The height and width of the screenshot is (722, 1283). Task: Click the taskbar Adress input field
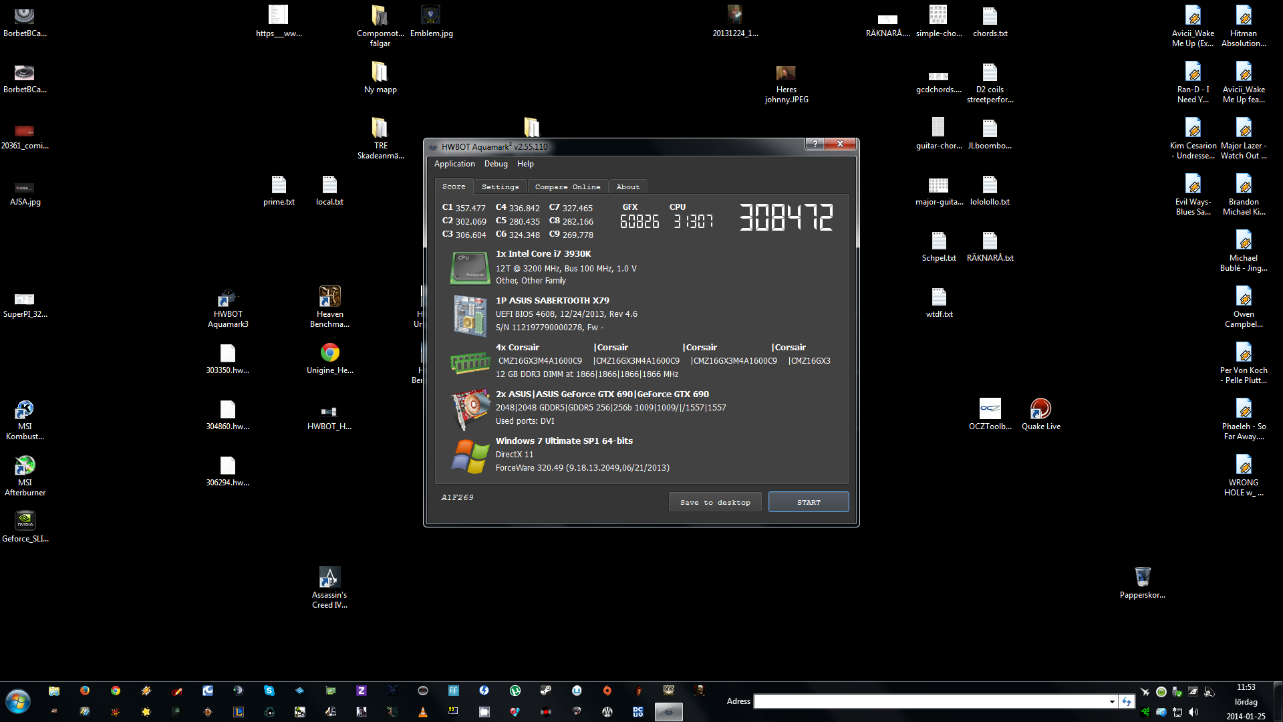[931, 701]
